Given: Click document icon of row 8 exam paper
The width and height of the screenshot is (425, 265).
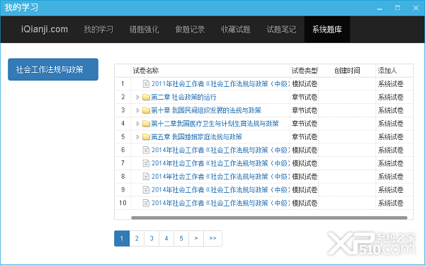Looking at the screenshot, I should click(146, 177).
